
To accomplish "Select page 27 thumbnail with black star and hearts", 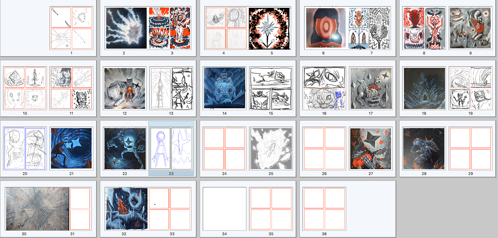I will coord(371,149).
